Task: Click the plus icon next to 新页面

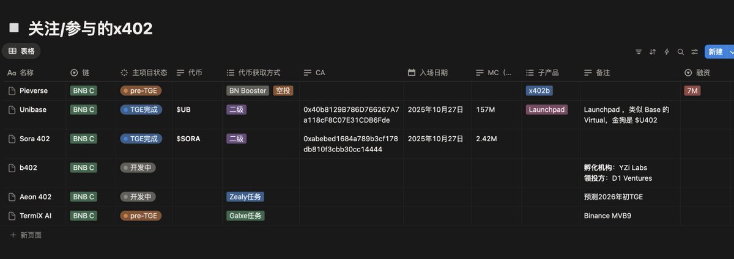Action: tap(13, 235)
